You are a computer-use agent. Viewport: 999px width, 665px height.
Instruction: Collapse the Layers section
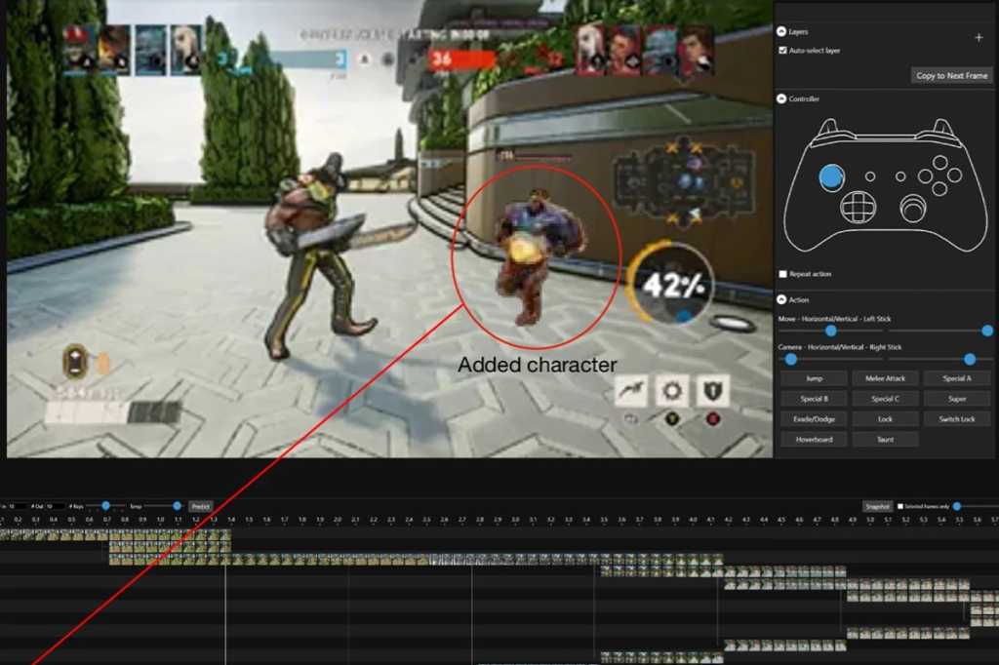pos(782,31)
